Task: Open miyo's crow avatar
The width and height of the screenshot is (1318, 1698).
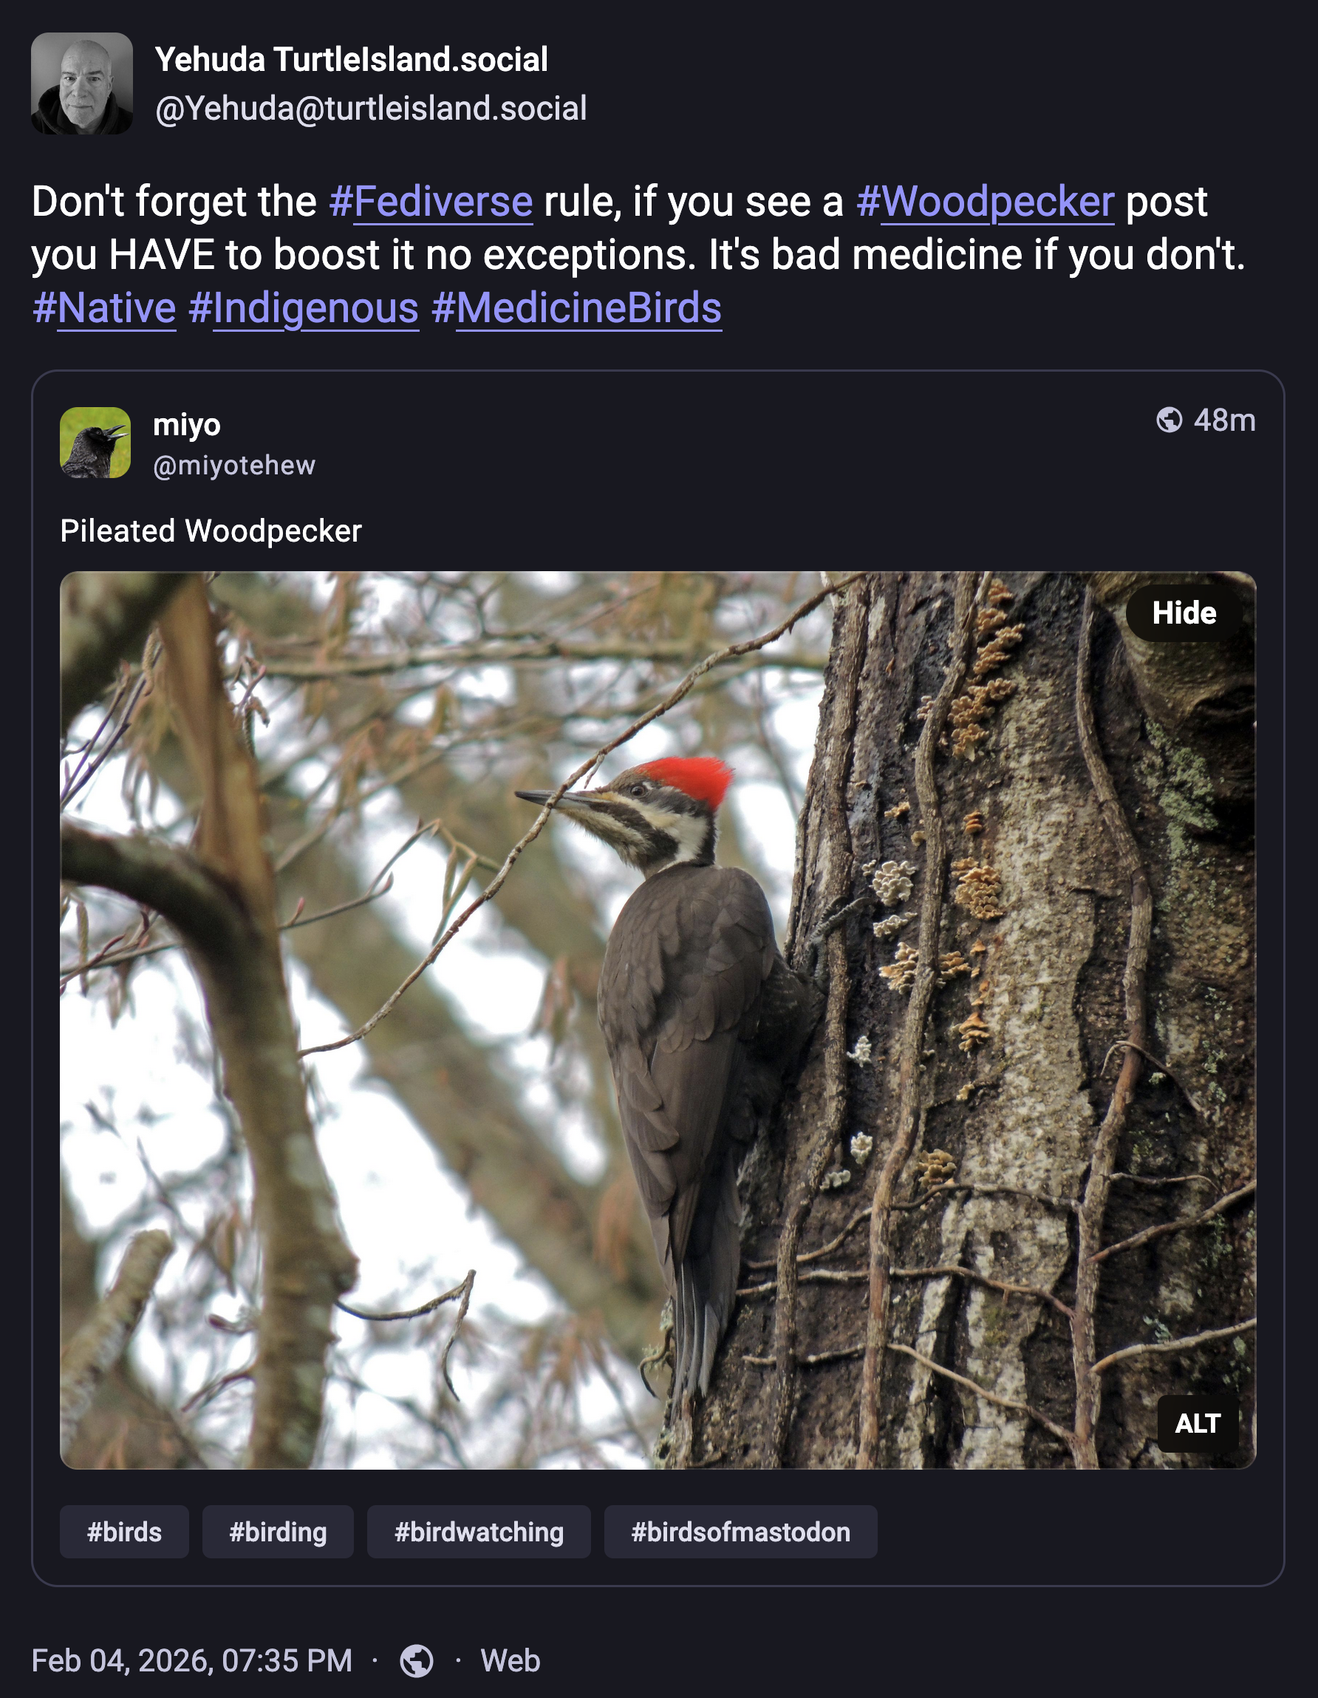Action: point(95,443)
